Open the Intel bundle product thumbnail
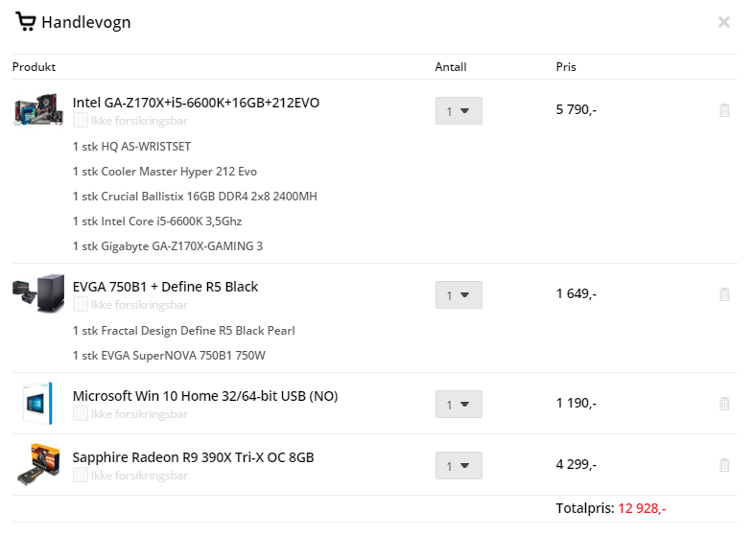The image size is (753, 536). (38, 110)
